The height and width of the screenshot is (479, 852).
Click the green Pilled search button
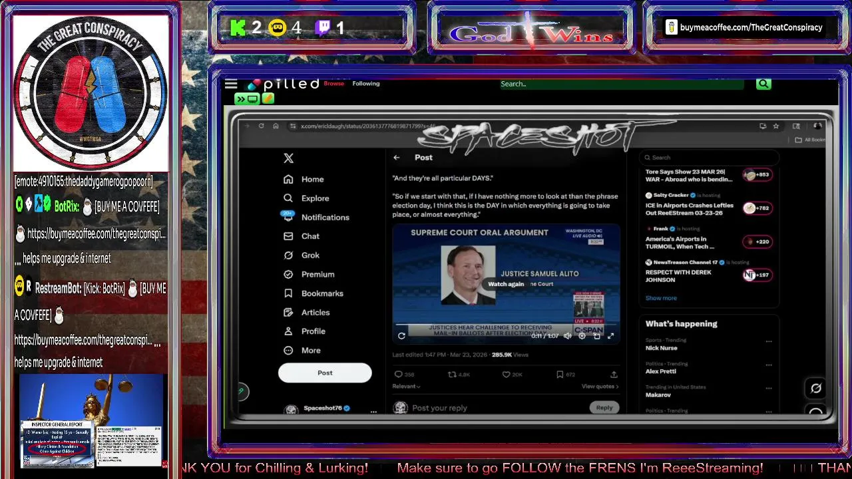(x=763, y=84)
